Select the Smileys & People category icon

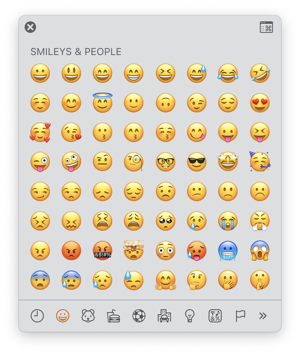click(x=63, y=316)
